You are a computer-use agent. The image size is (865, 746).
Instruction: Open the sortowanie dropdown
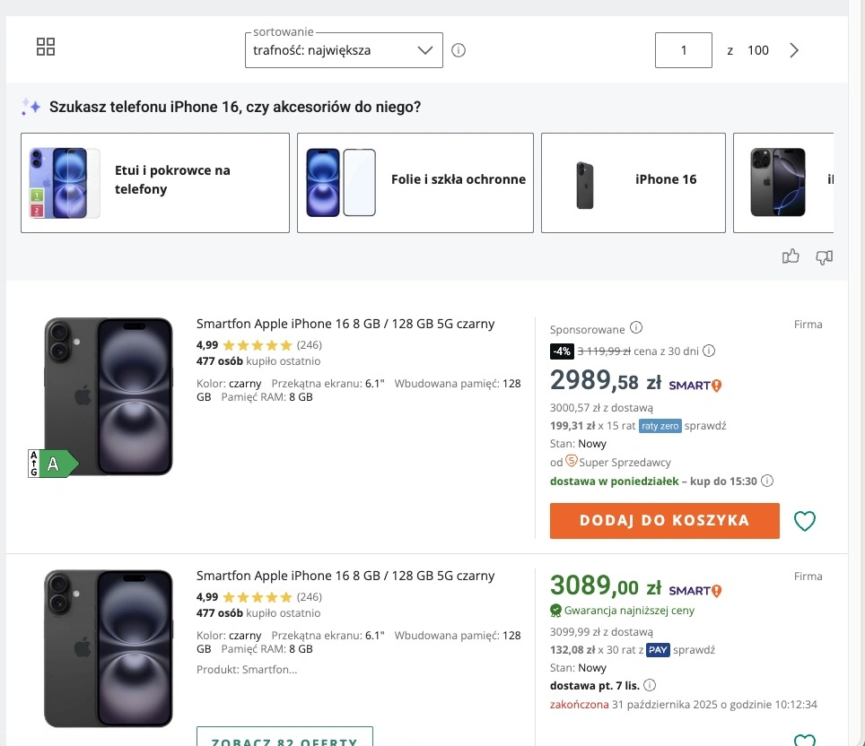pyautogui.click(x=344, y=50)
